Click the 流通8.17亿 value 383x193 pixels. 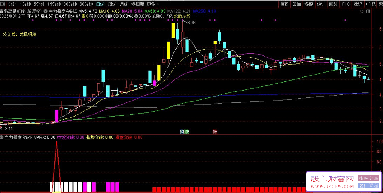coord(162,16)
